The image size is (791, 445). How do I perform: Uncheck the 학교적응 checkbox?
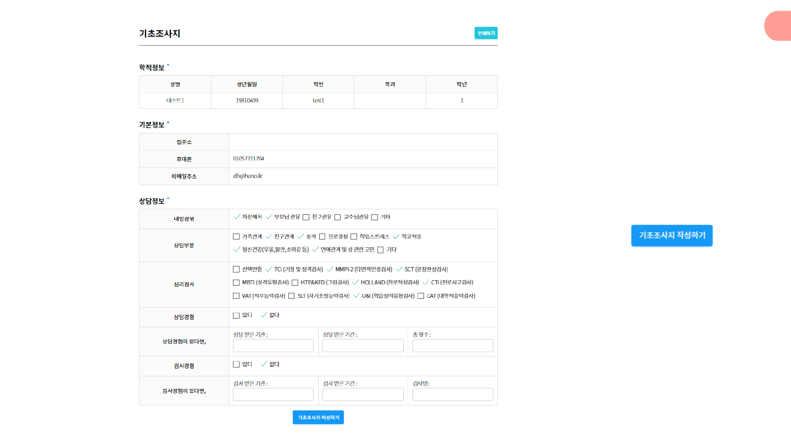click(x=396, y=236)
